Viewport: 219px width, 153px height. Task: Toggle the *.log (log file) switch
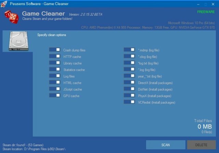click(x=129, y=69)
